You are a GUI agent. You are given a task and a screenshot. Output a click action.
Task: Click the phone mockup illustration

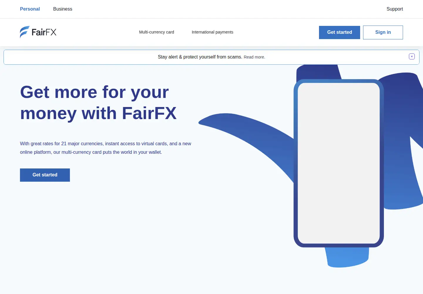339,163
